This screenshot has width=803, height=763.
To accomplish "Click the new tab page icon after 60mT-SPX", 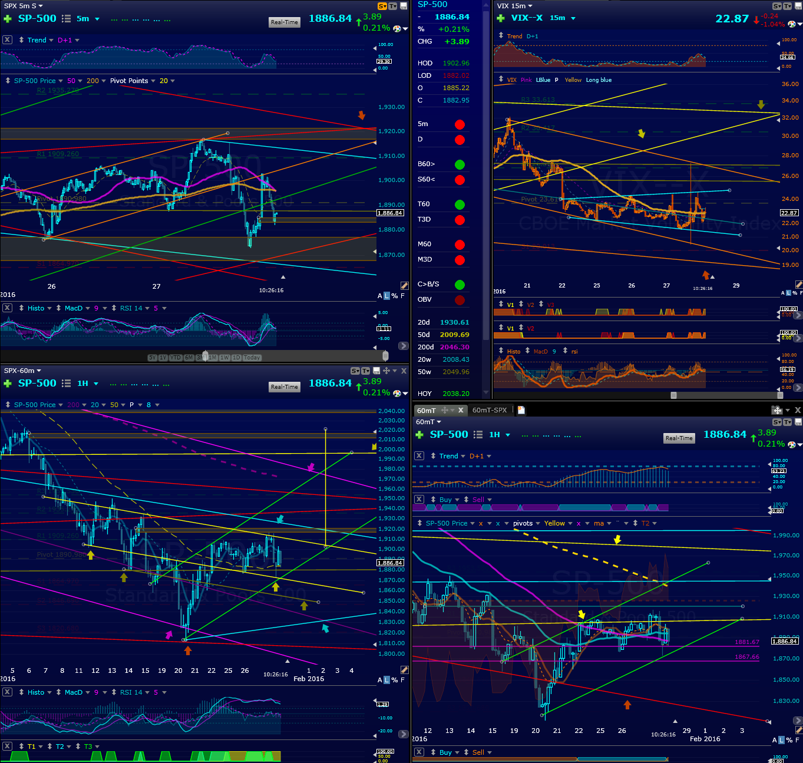I will pos(521,410).
